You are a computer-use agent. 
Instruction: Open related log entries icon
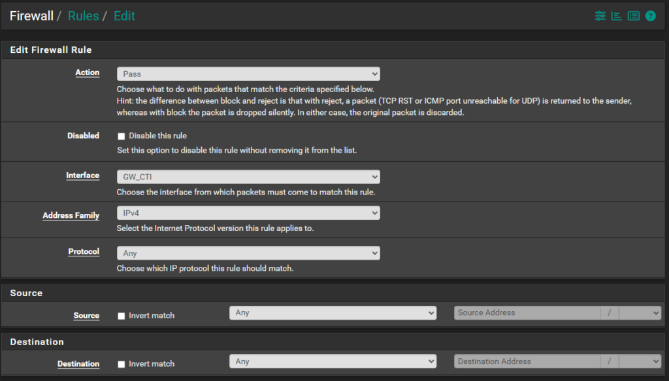(x=633, y=16)
